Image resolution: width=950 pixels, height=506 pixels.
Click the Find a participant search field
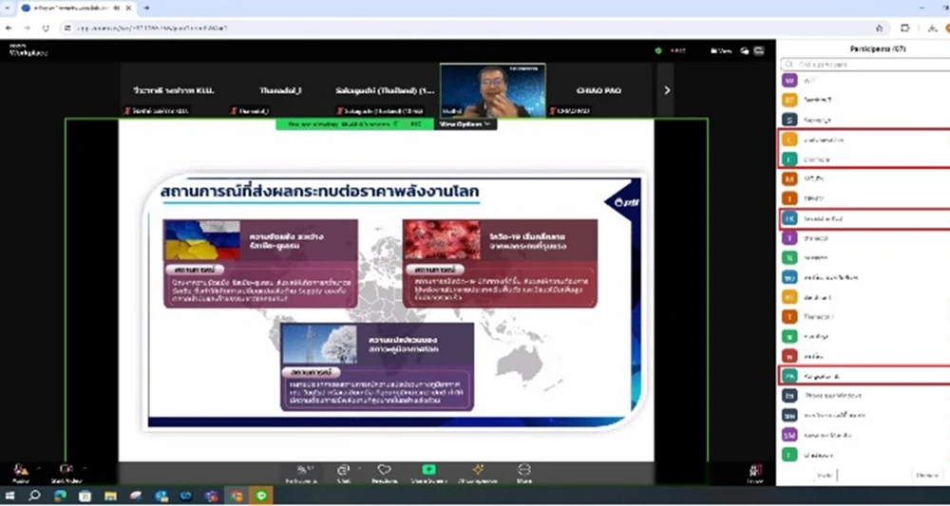point(865,65)
